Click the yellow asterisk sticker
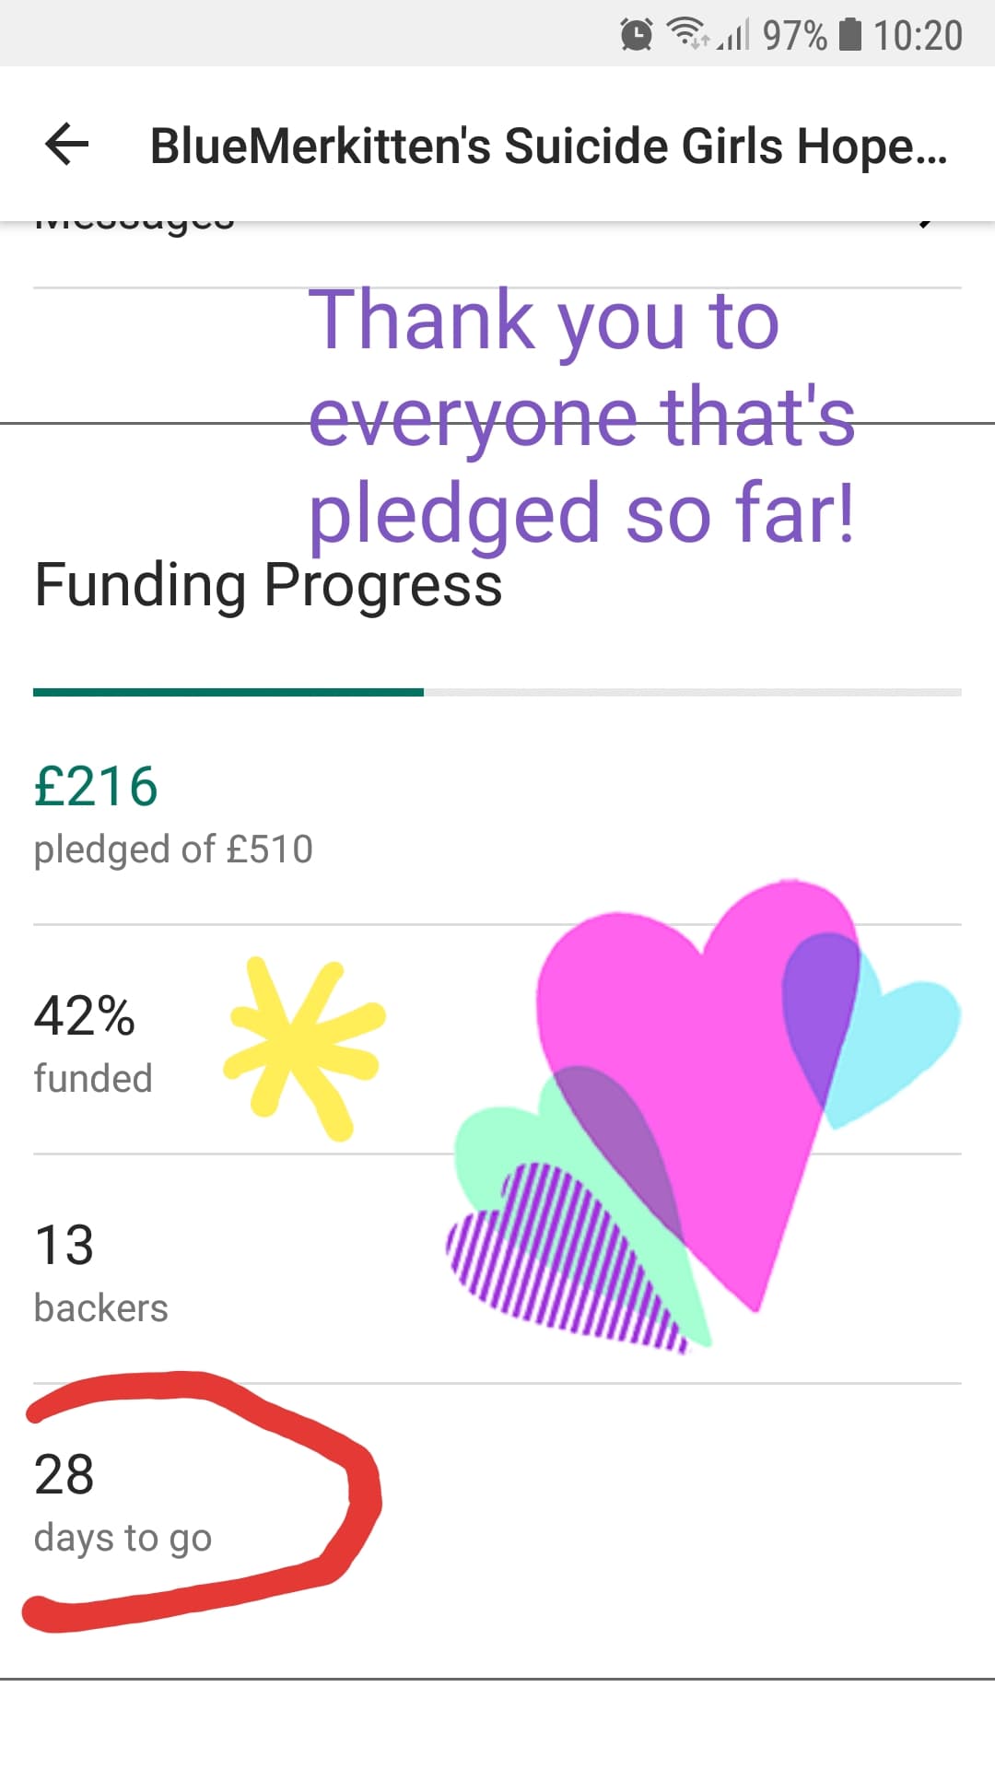The image size is (995, 1769). (302, 1047)
